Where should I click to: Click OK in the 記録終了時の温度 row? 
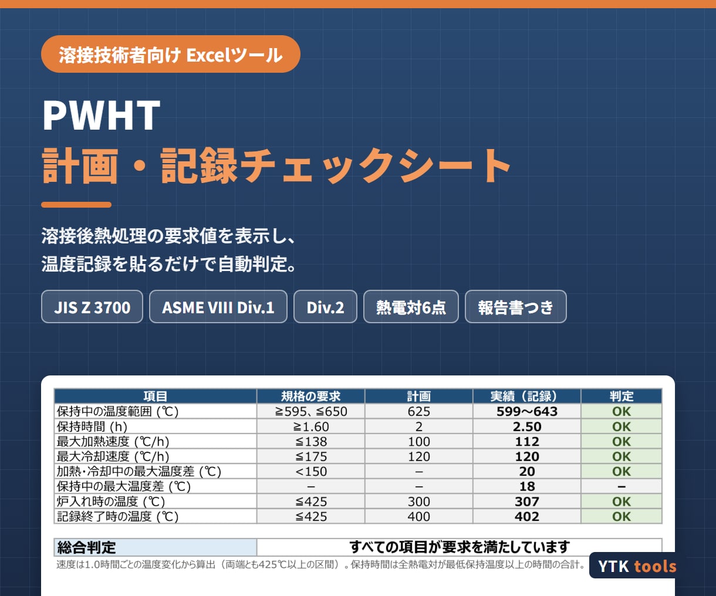click(x=622, y=516)
